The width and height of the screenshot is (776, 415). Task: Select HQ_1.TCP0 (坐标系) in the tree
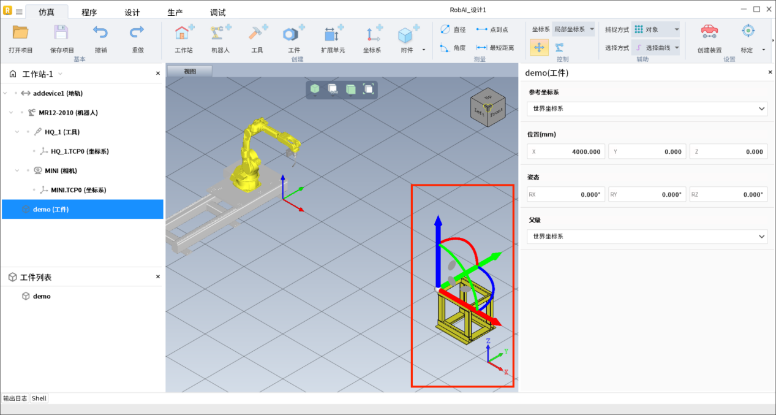tap(80, 151)
